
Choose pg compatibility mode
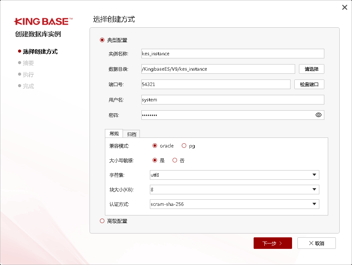[x=184, y=146]
